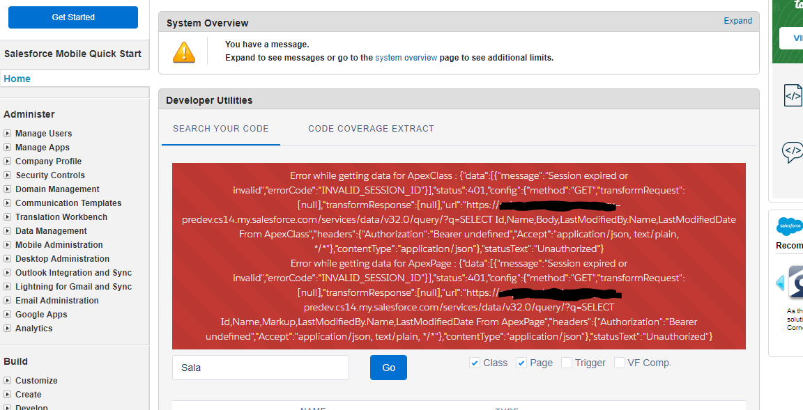This screenshot has width=803, height=410.
Task: Click the yellow warning icon in System Overview
Action: coord(184,52)
